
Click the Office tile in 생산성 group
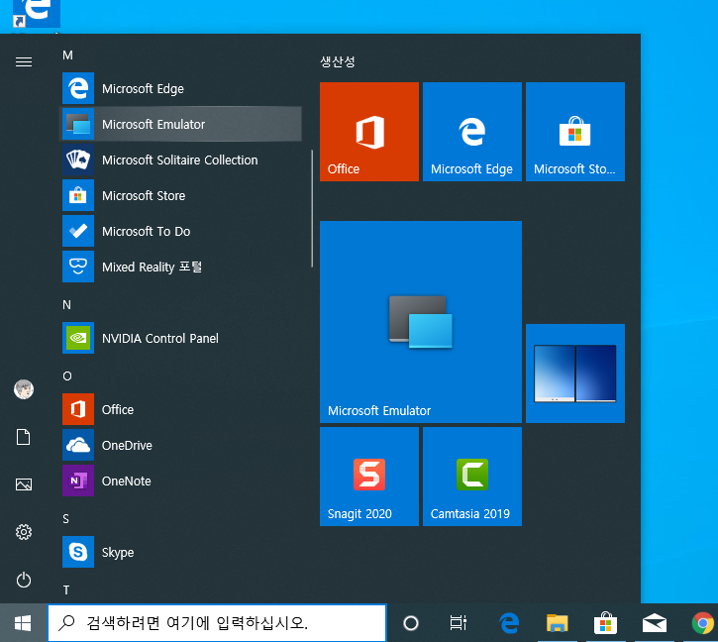(369, 132)
